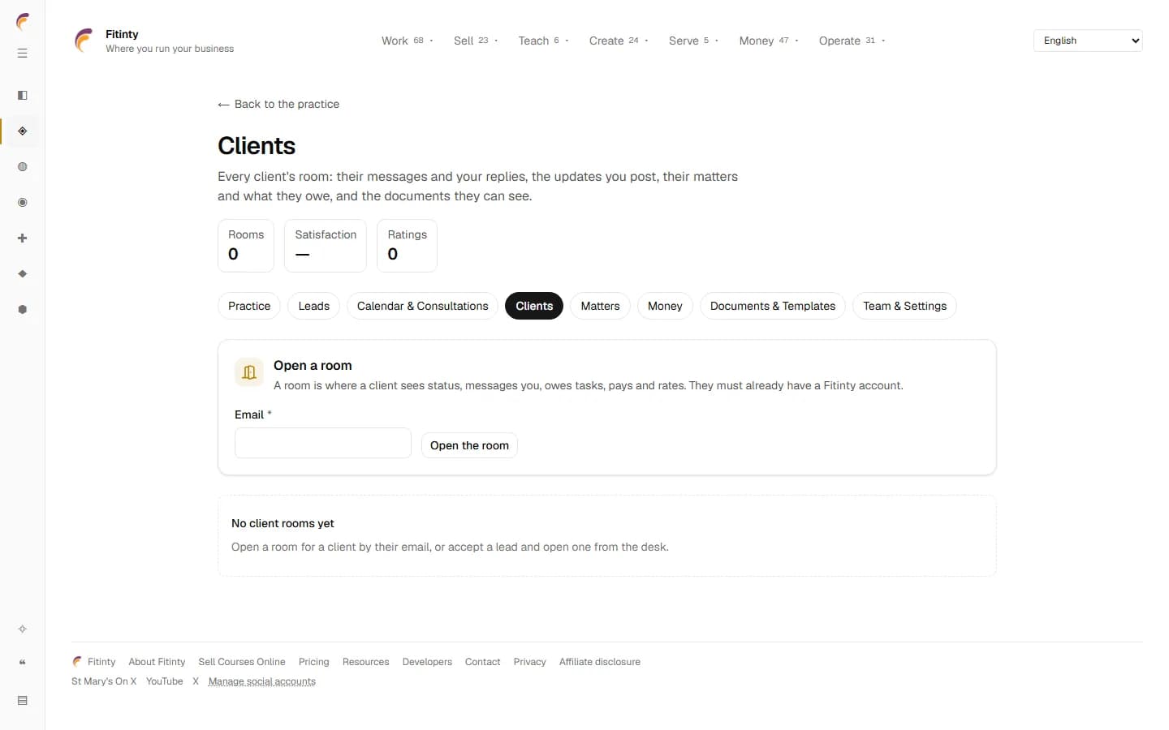Click Back to the practice link
This screenshot has width=1169, height=730.
point(278,104)
